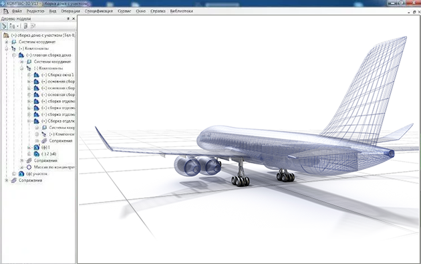Click the tree composition icon with dropdown arrow
Image resolution: width=421 pixels, height=264 pixels.
[x=12, y=26]
